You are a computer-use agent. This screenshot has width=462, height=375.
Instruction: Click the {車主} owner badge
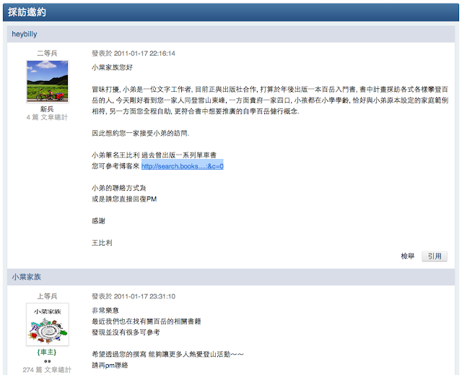(x=47, y=353)
